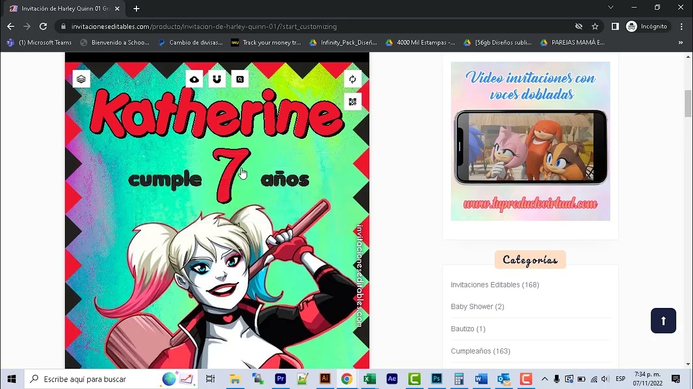Show hidden system tray icons
This screenshot has width=693, height=389.
pos(545,379)
